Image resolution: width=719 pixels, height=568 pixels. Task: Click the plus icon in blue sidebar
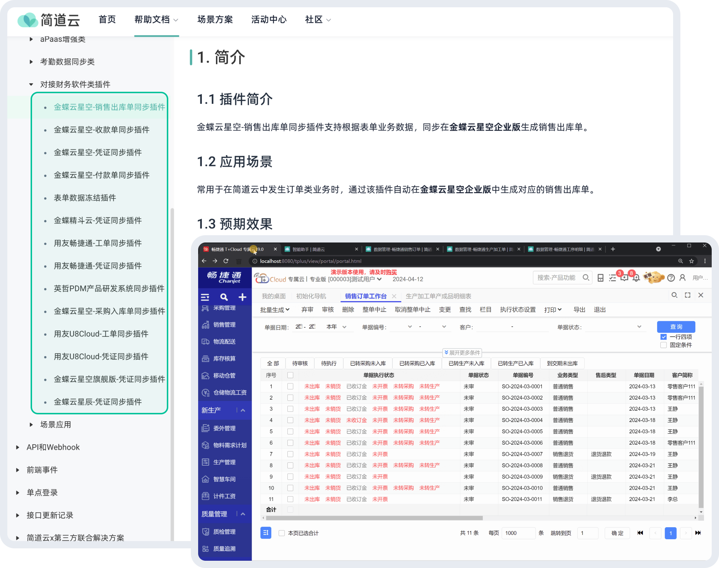point(242,297)
